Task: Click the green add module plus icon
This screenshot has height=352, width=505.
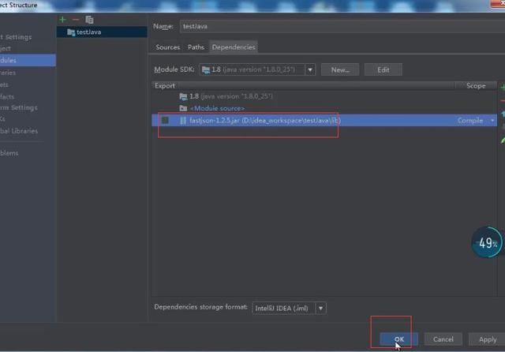Action: [x=62, y=20]
